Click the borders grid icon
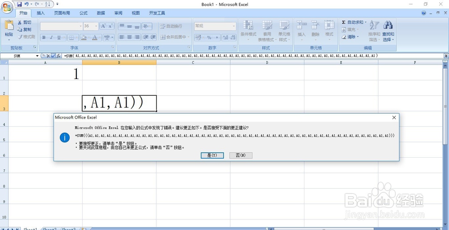This screenshot has height=230, width=449. 71,38
